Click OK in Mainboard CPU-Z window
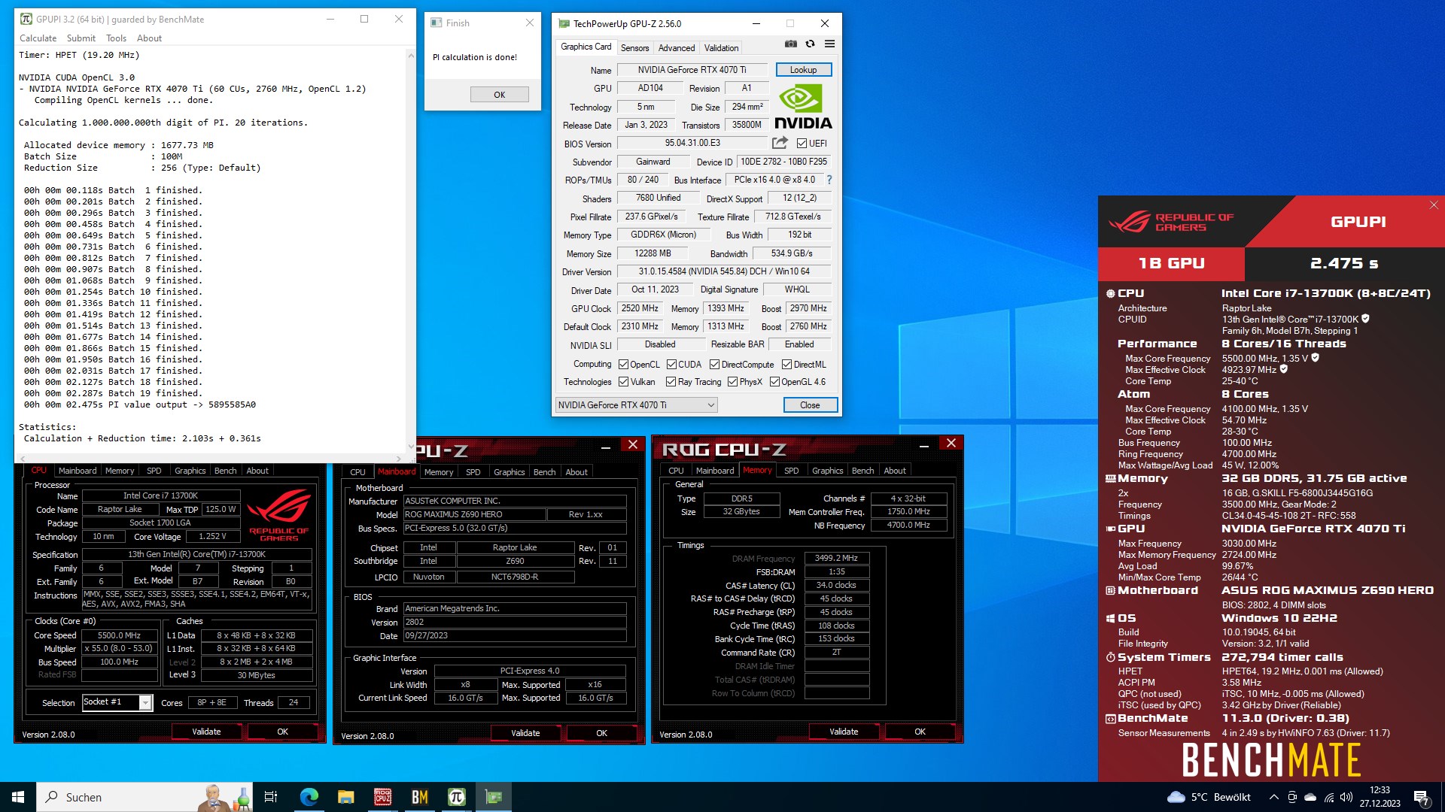The width and height of the screenshot is (1445, 812). [601, 733]
